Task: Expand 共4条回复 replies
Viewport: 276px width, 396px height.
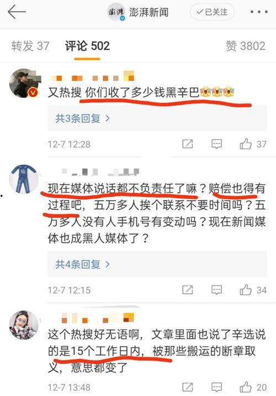Action: [x=82, y=264]
